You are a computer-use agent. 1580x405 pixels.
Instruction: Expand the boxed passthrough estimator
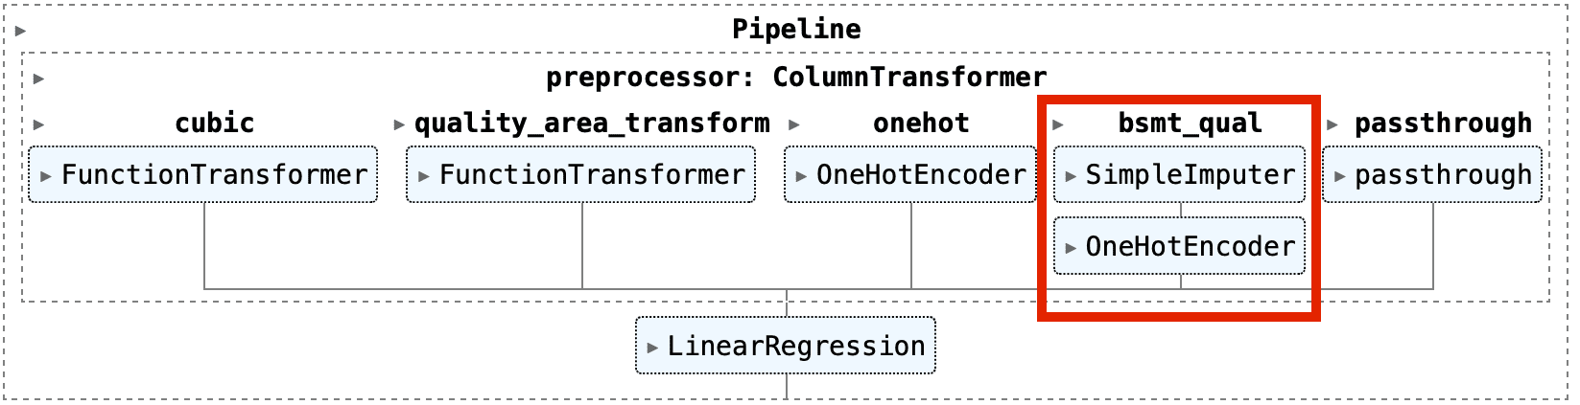tap(1432, 174)
